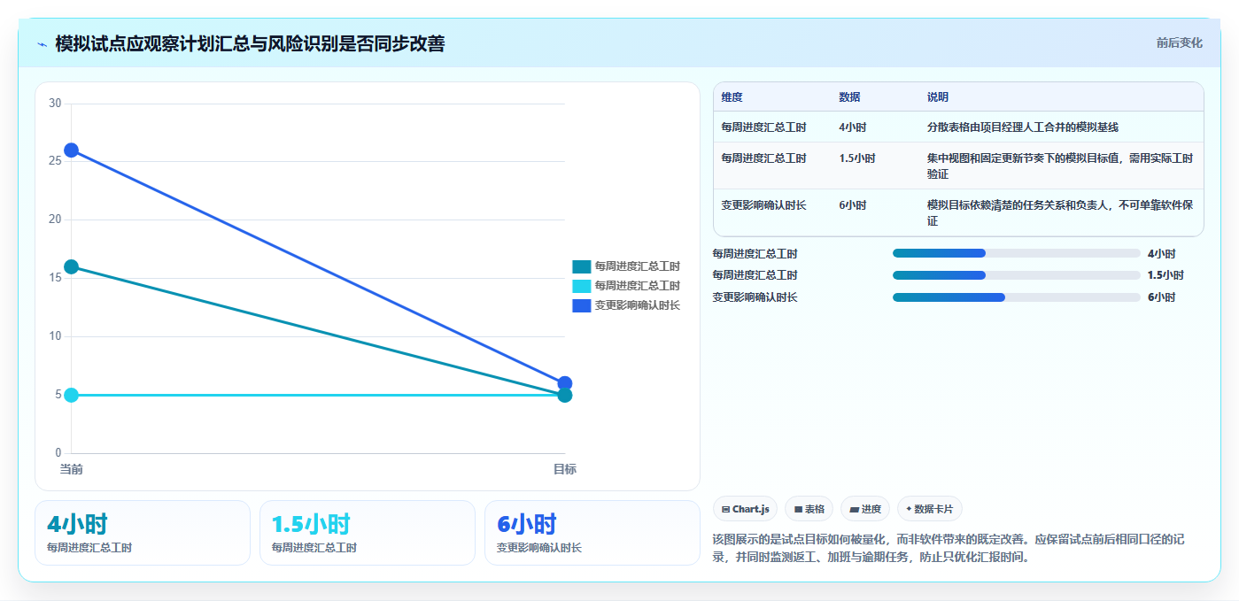Click the 模拟目标依赖清楚的任务关系 description cell
Viewport: 1239px width, 601px height.
1060,212
